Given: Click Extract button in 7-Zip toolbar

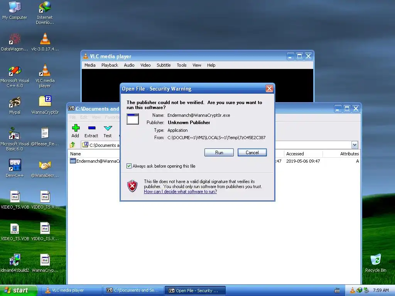Looking at the screenshot, I should [x=91, y=131].
